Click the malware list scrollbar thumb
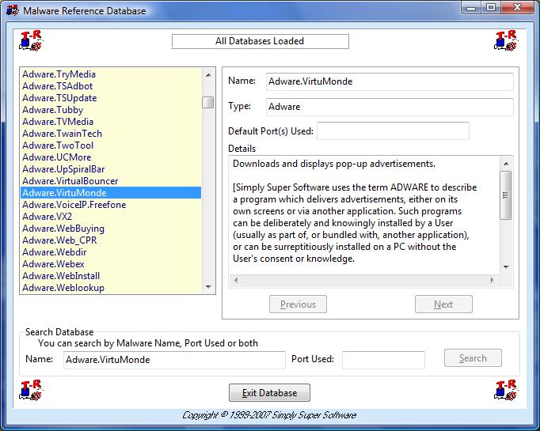540x431 pixels. (208, 102)
